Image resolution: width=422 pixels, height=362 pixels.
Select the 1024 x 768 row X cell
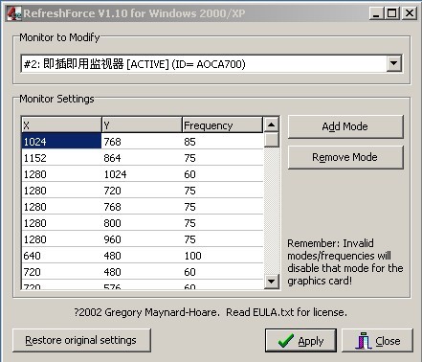tap(61, 142)
